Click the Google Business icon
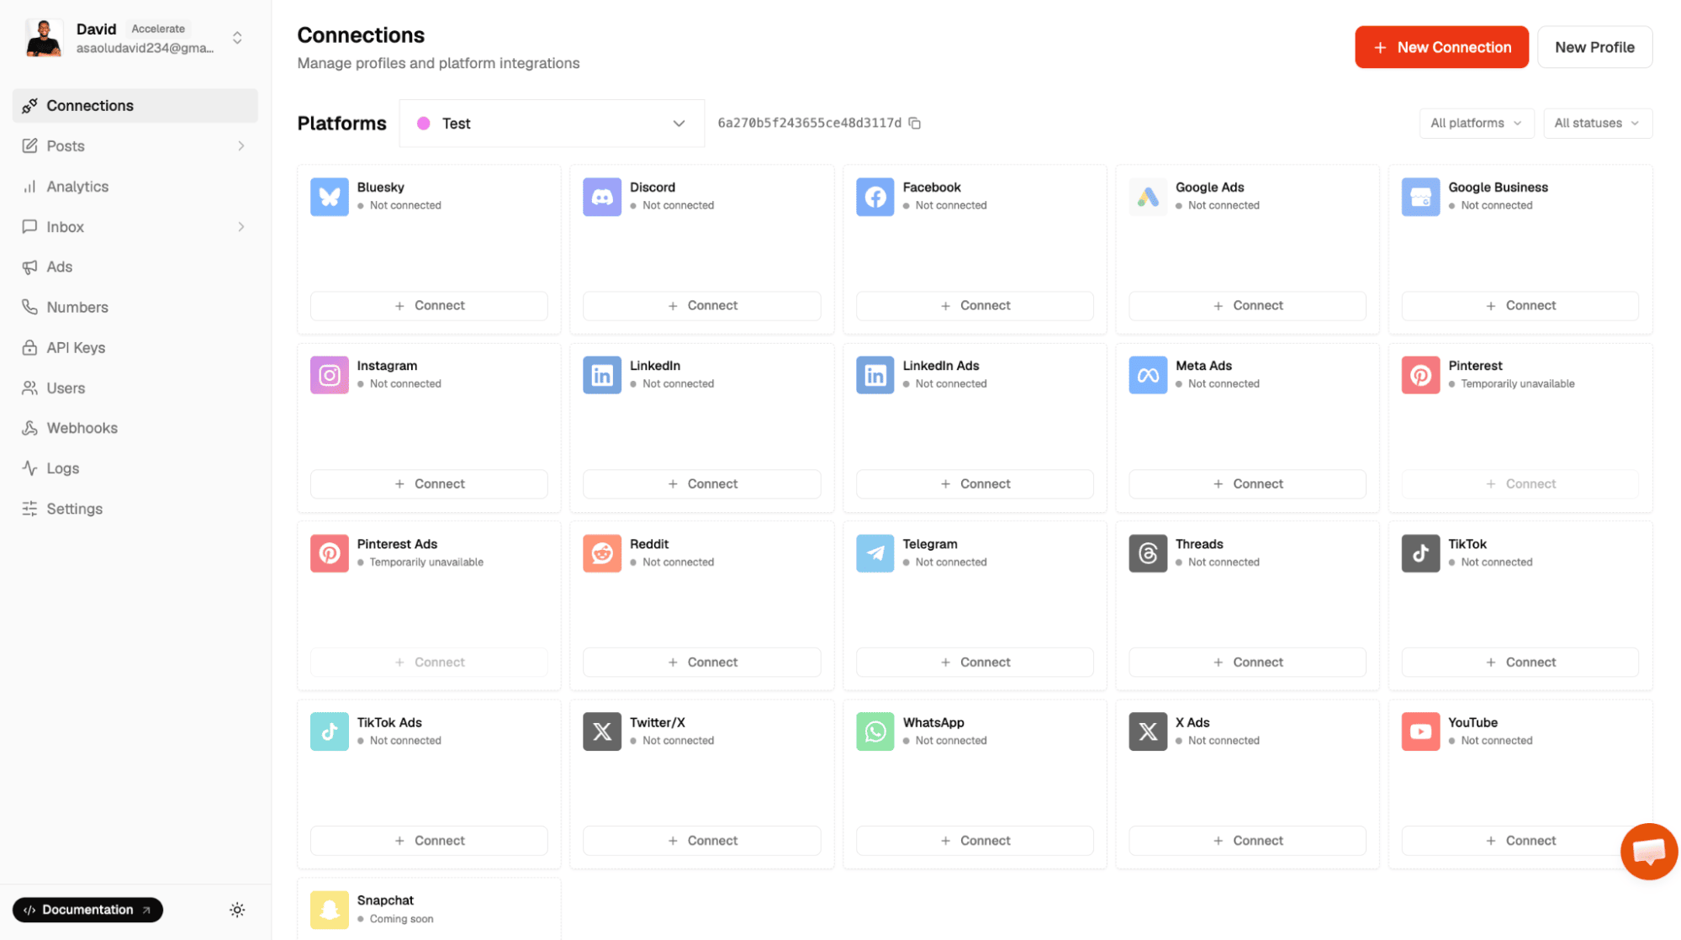 tap(1420, 197)
